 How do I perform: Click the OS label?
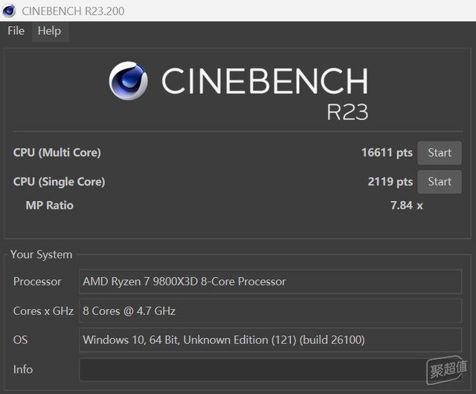pyautogui.click(x=20, y=340)
